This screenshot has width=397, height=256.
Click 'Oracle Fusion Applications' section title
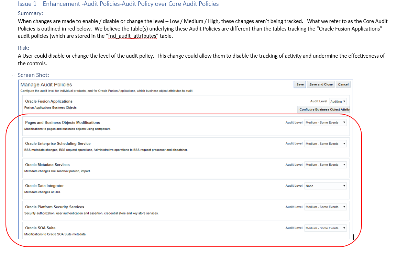coord(48,101)
